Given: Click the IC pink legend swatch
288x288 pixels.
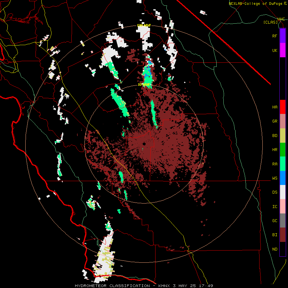Looking at the screenshot, I should point(283,206).
